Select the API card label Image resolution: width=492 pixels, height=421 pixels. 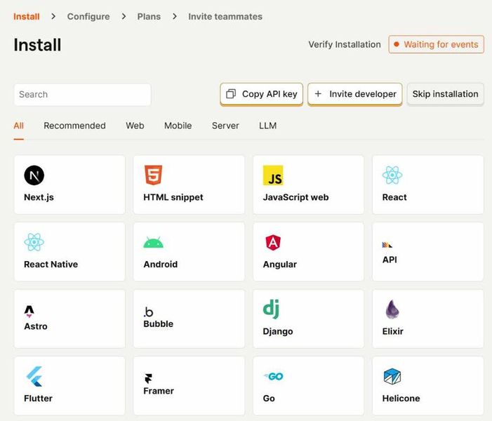pos(390,260)
